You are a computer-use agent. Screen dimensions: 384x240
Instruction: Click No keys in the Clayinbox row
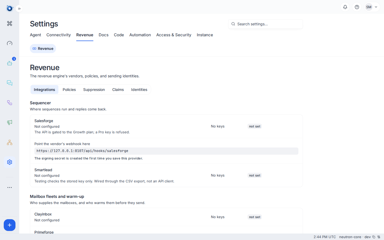click(x=218, y=217)
